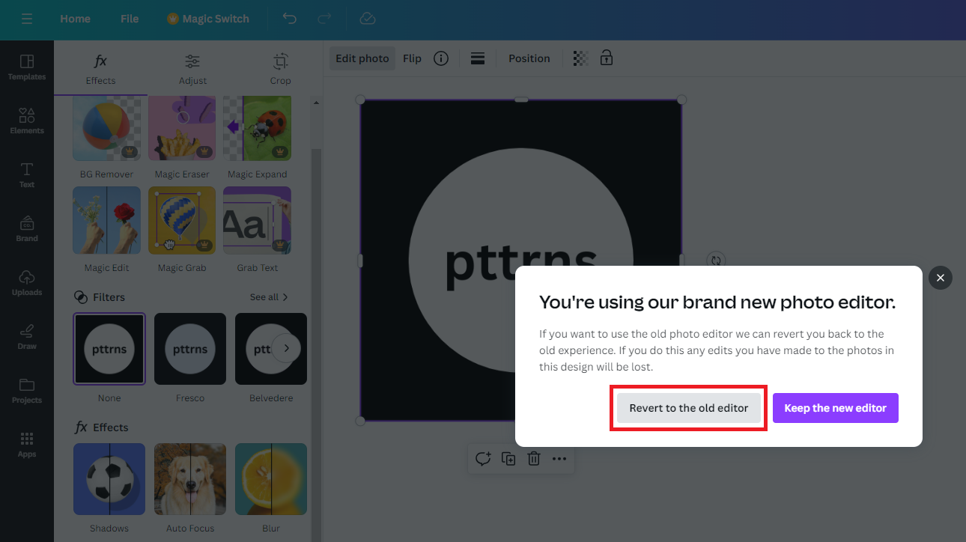
Task: Open the Home menu item
Action: coord(75,19)
